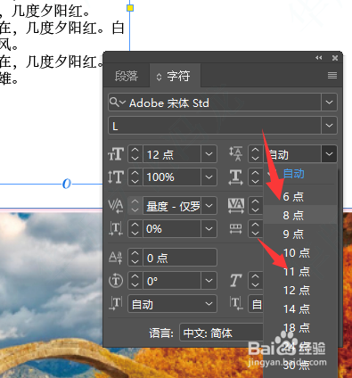Click the yellow text frame handle

130,8
